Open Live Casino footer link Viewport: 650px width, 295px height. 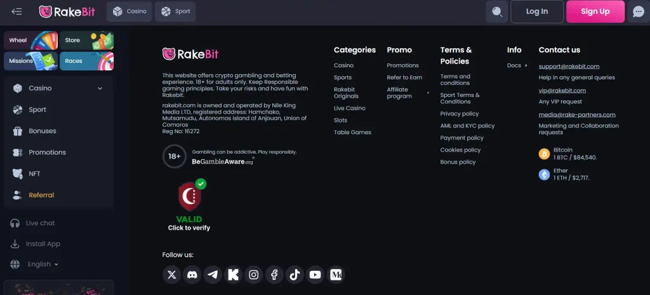(x=350, y=108)
